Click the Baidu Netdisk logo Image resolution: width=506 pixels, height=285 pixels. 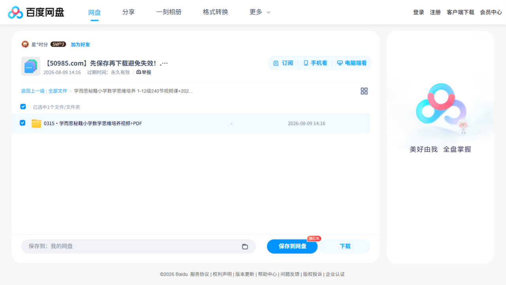pyautogui.click(x=36, y=12)
